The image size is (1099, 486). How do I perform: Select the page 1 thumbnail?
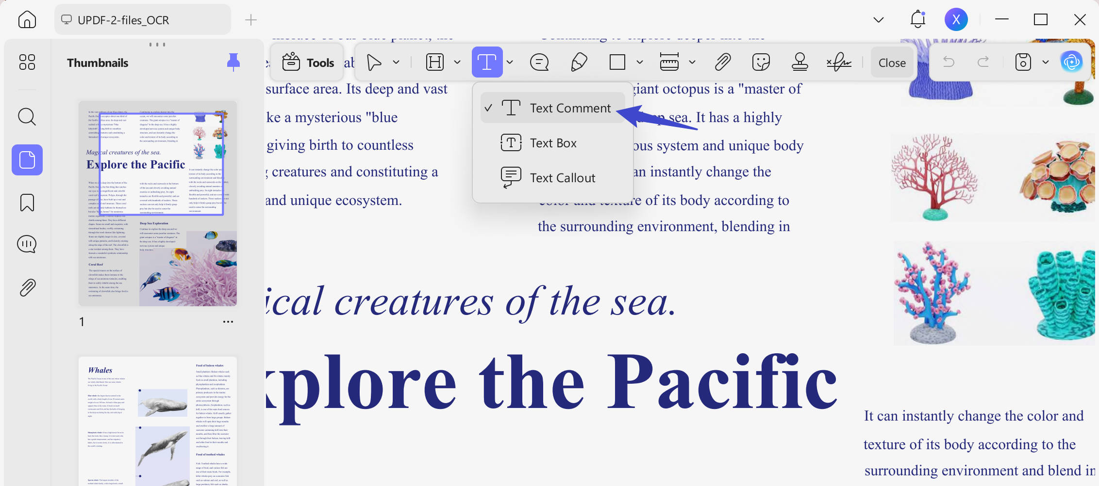click(158, 204)
